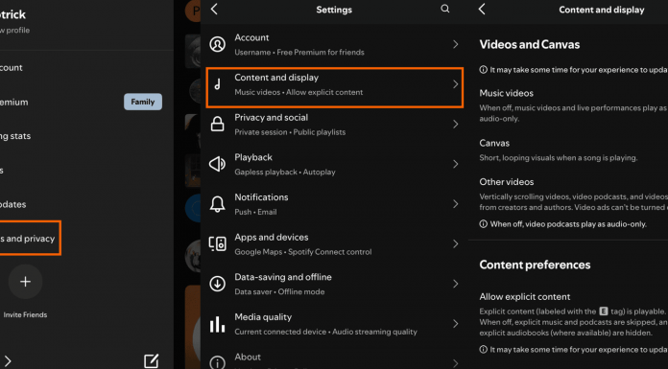Click the 'Content and display' screen title
The image size is (668, 369).
click(602, 10)
